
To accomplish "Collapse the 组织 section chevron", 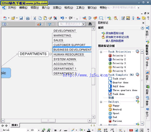I will [x=142, y=28].
